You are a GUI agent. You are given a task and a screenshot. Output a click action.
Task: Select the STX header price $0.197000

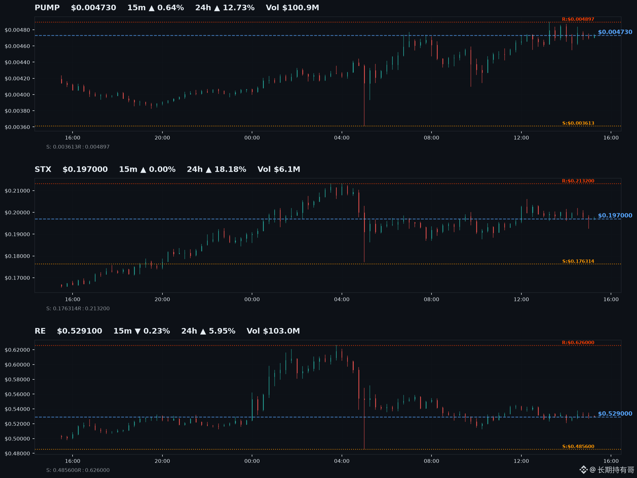(x=85, y=169)
